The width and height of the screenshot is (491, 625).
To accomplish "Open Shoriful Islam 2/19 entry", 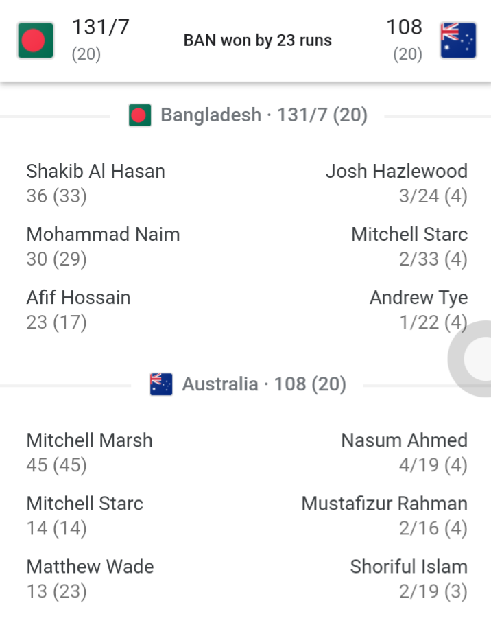I will (x=409, y=579).
